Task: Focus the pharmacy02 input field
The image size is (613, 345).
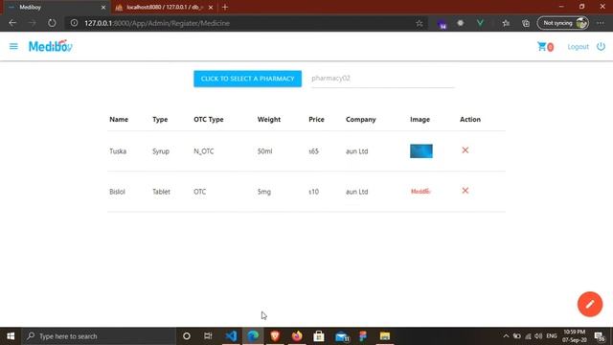Action: pyautogui.click(x=383, y=79)
